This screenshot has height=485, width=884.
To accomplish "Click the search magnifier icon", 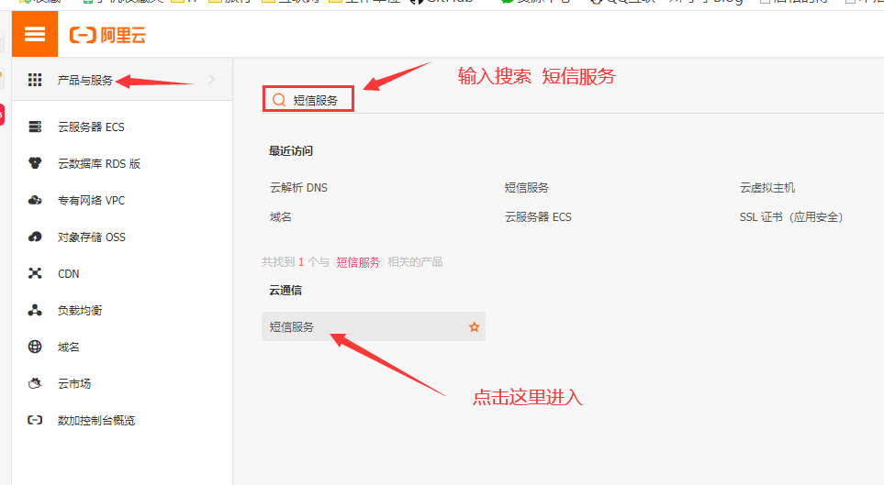I will pos(278,100).
